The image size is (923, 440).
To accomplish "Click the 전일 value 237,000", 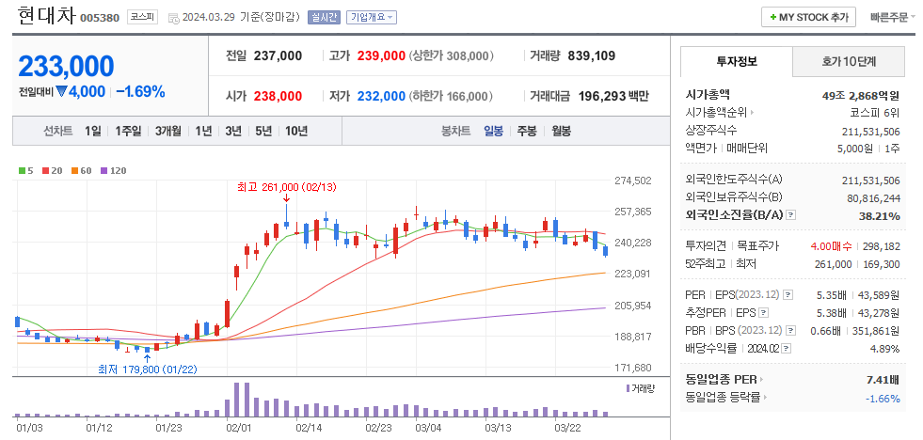I will [278, 55].
